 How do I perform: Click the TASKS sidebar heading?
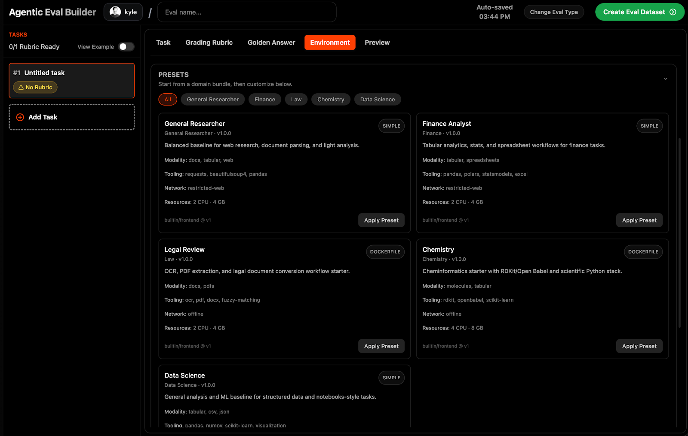(18, 35)
